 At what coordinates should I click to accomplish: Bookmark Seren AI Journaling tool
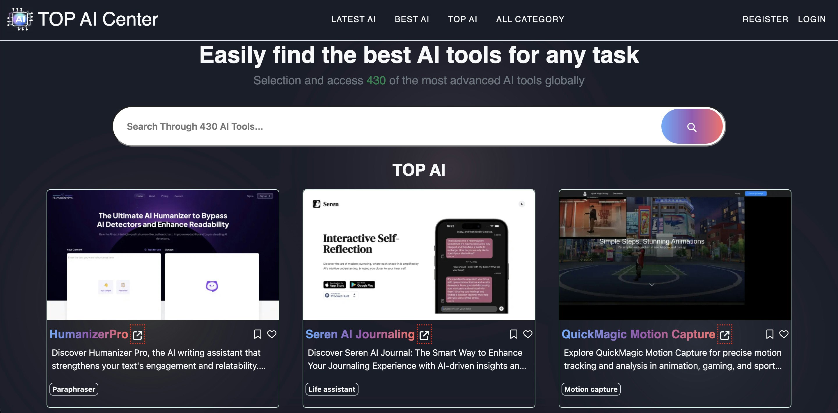pos(514,334)
